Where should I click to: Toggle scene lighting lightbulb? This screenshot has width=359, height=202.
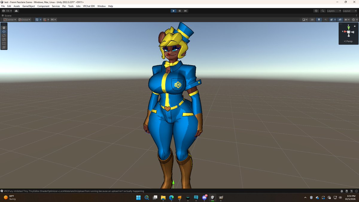[319, 19]
